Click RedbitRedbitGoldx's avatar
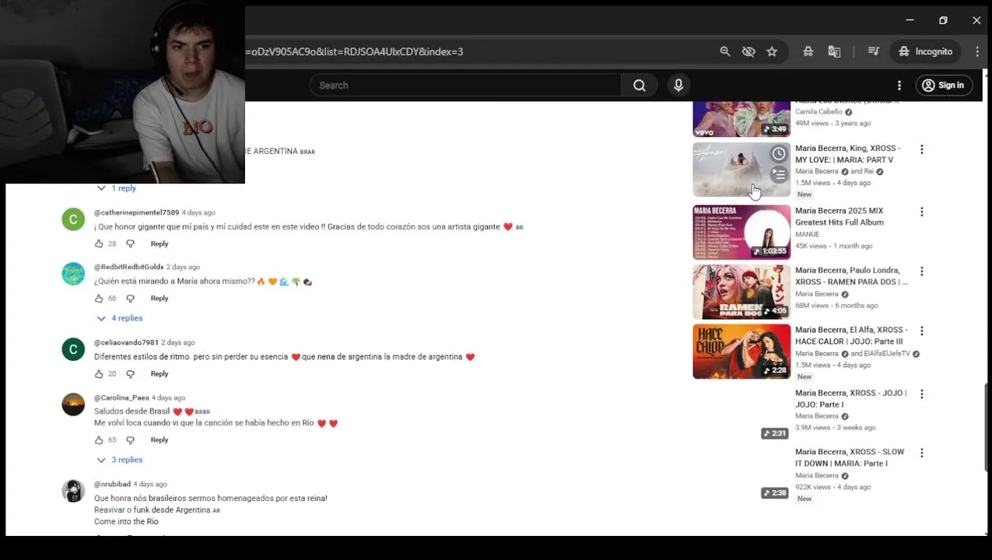Viewport: 992px width, 560px height. pyautogui.click(x=73, y=274)
